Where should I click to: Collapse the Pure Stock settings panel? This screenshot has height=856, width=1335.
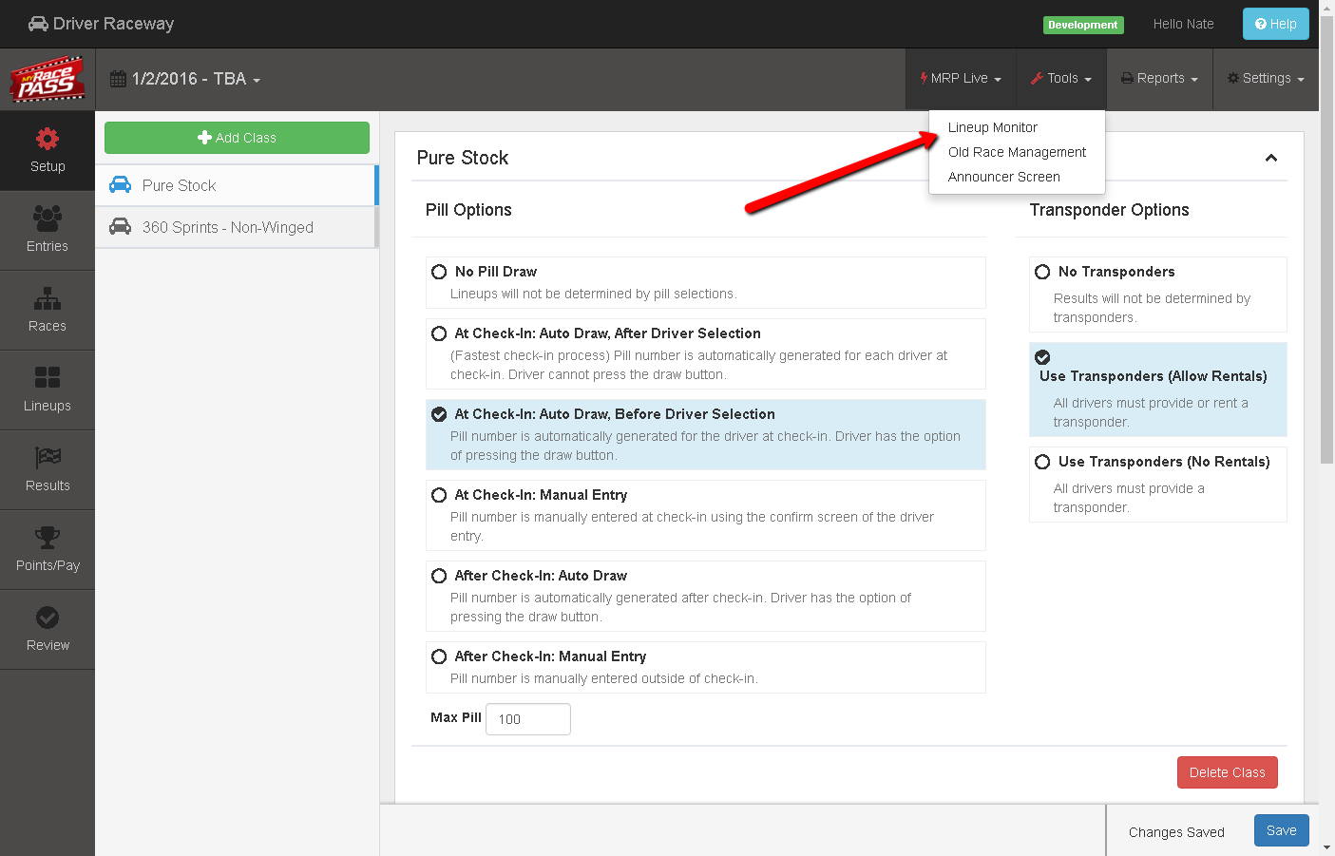(x=1271, y=158)
